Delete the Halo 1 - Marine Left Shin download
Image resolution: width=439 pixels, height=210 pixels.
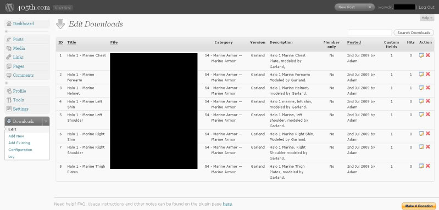[x=428, y=101]
